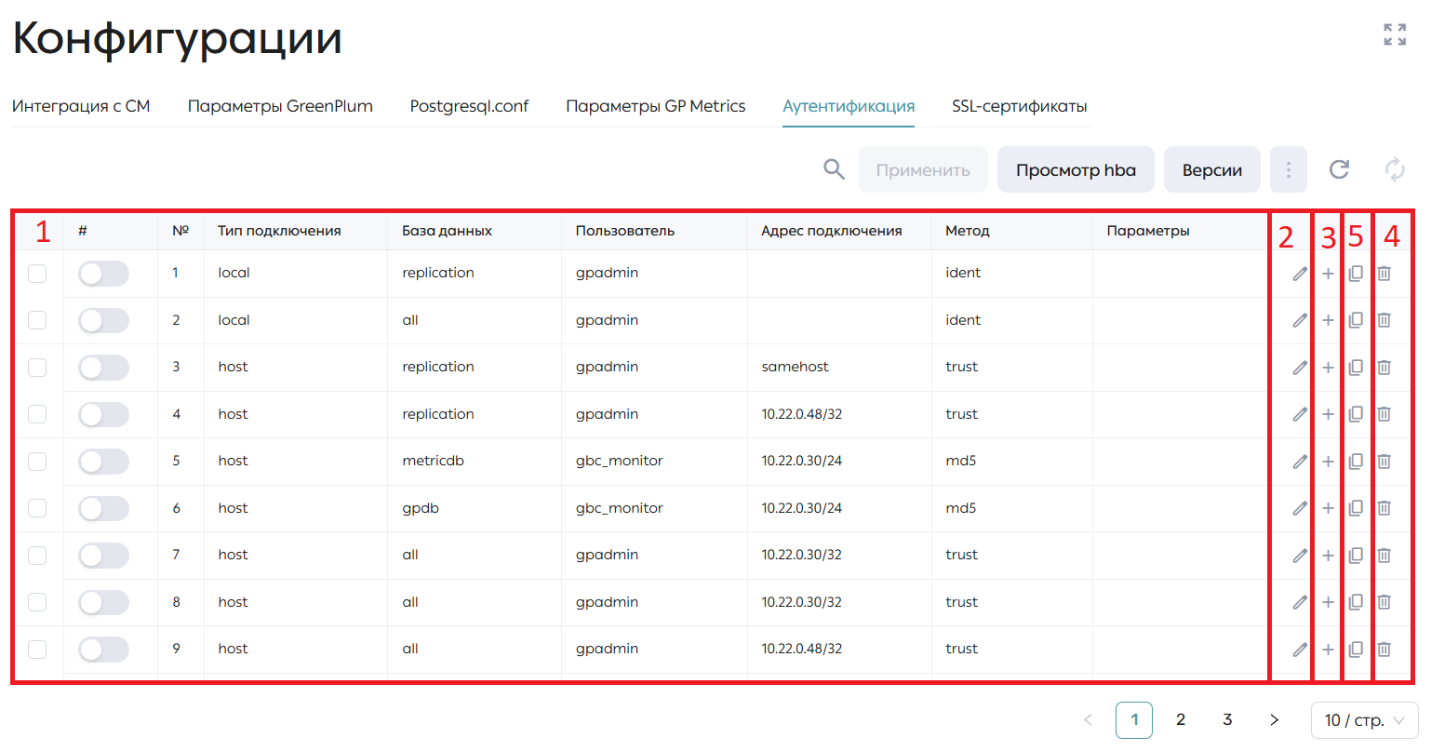
Task: Copy row 5 using the duplicate icon
Action: pyautogui.click(x=1356, y=462)
